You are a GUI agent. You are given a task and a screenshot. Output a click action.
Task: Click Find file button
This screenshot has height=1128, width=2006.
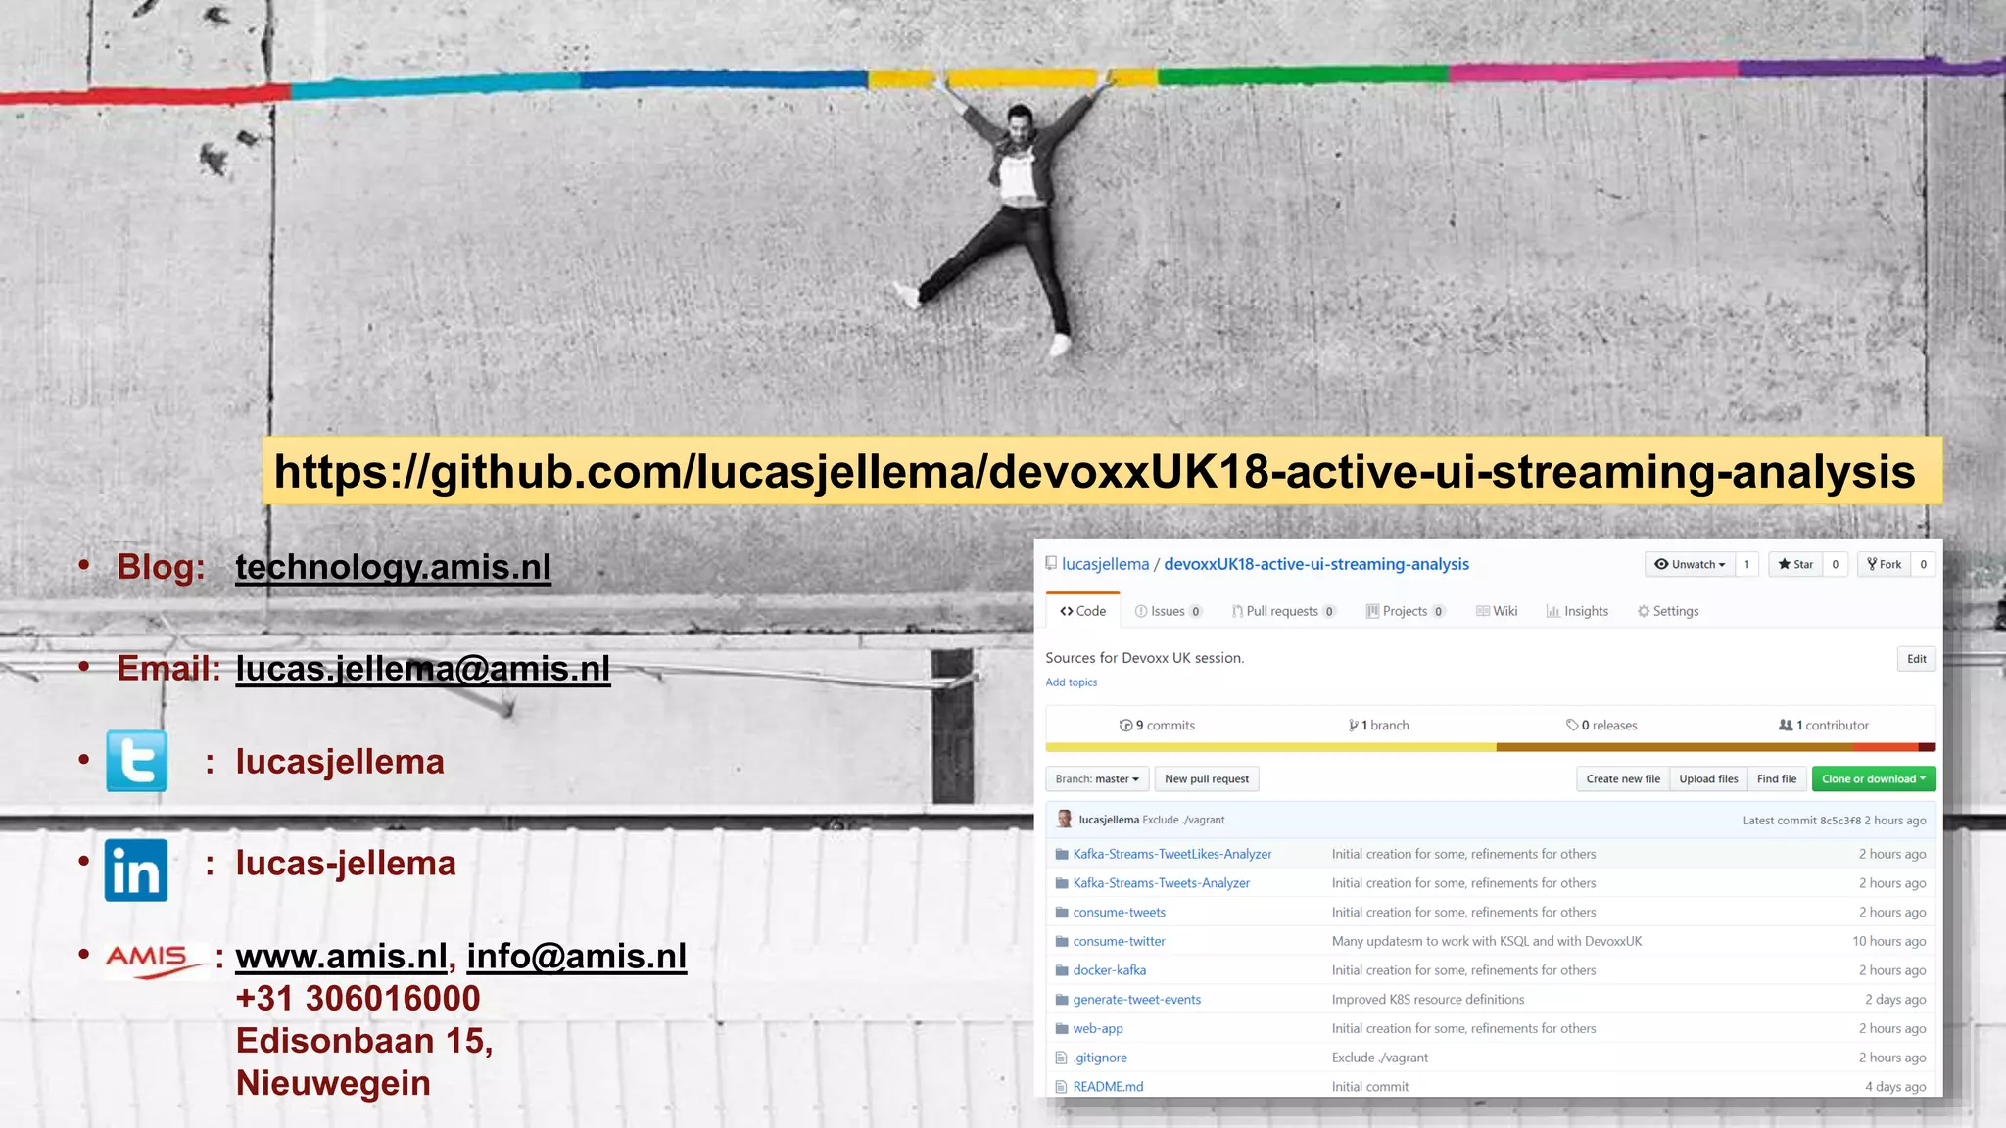pos(1777,779)
